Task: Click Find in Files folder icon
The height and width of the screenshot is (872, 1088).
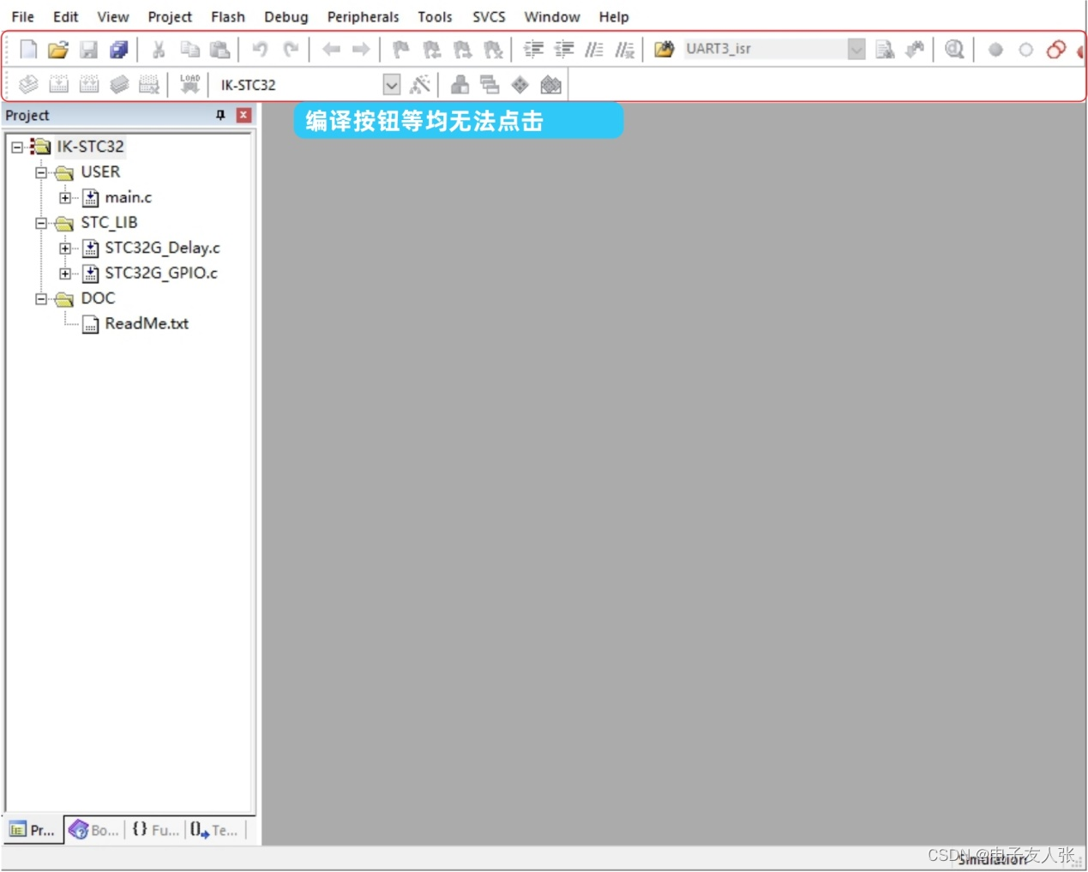Action: tap(664, 50)
